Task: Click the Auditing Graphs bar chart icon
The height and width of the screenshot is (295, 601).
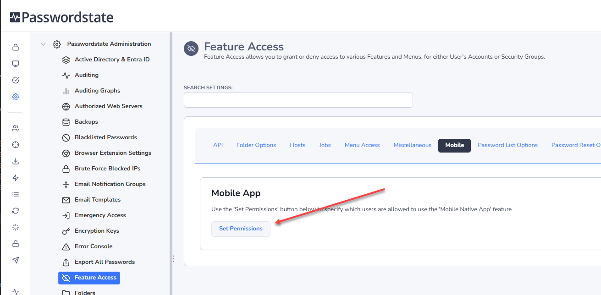Action: tap(66, 91)
